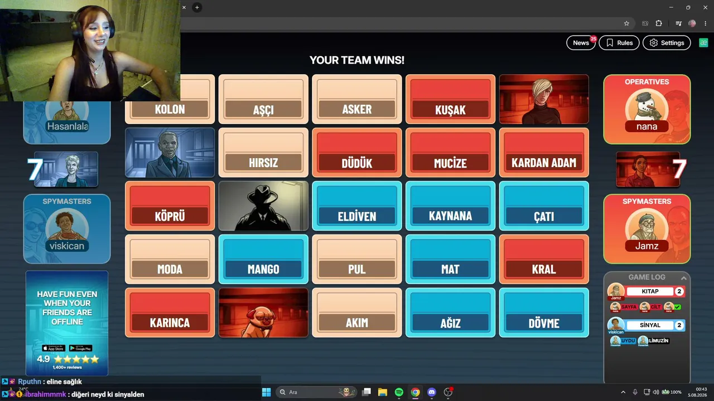Click the nana operative avatar
Image resolution: width=714 pixels, height=401 pixels.
coord(647,110)
